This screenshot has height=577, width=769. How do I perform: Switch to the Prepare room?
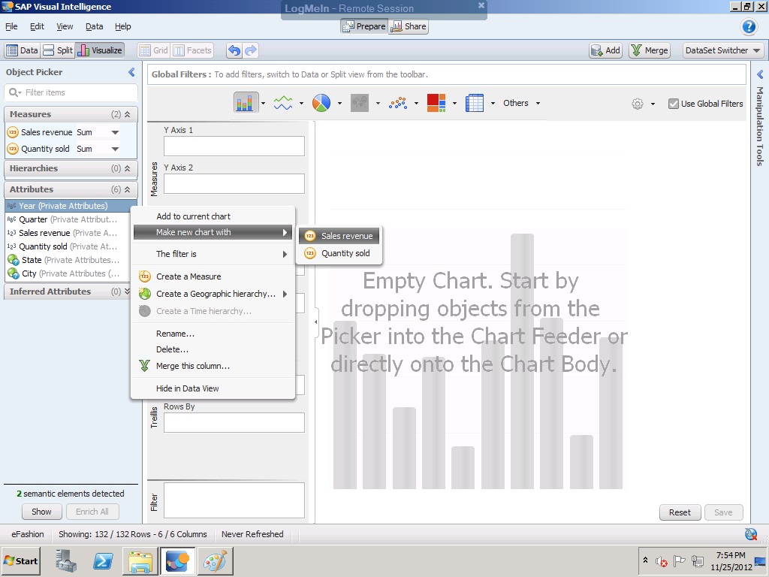coord(364,26)
